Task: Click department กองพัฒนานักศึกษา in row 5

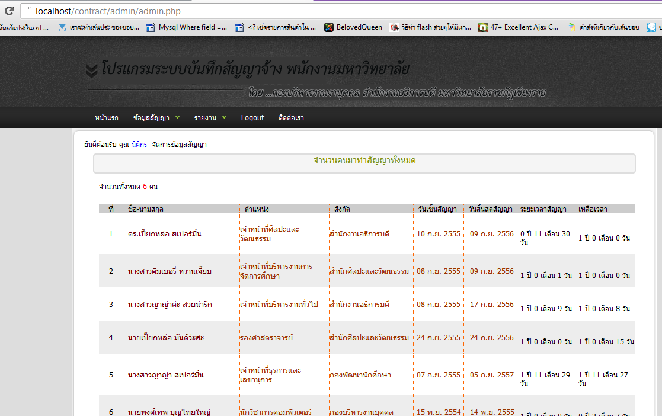Action: [x=360, y=375]
